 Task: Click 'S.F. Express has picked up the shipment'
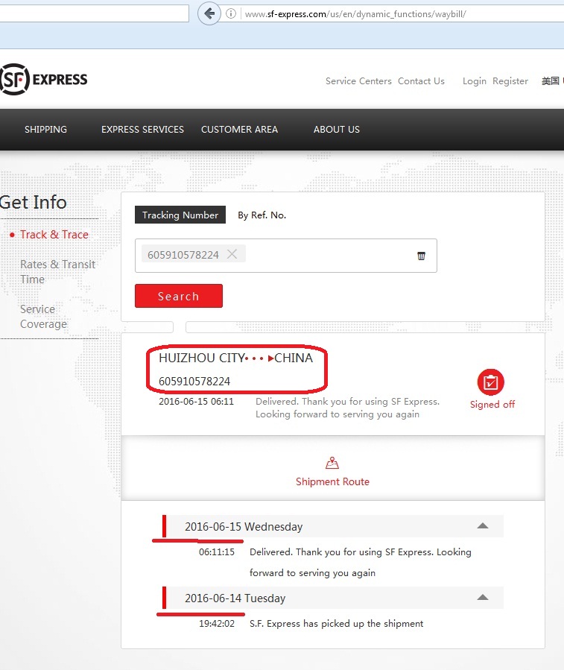336,624
